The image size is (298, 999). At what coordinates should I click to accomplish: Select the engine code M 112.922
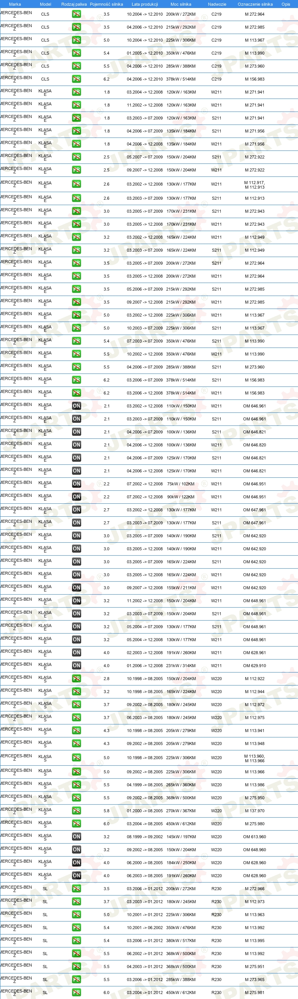[255, 679]
